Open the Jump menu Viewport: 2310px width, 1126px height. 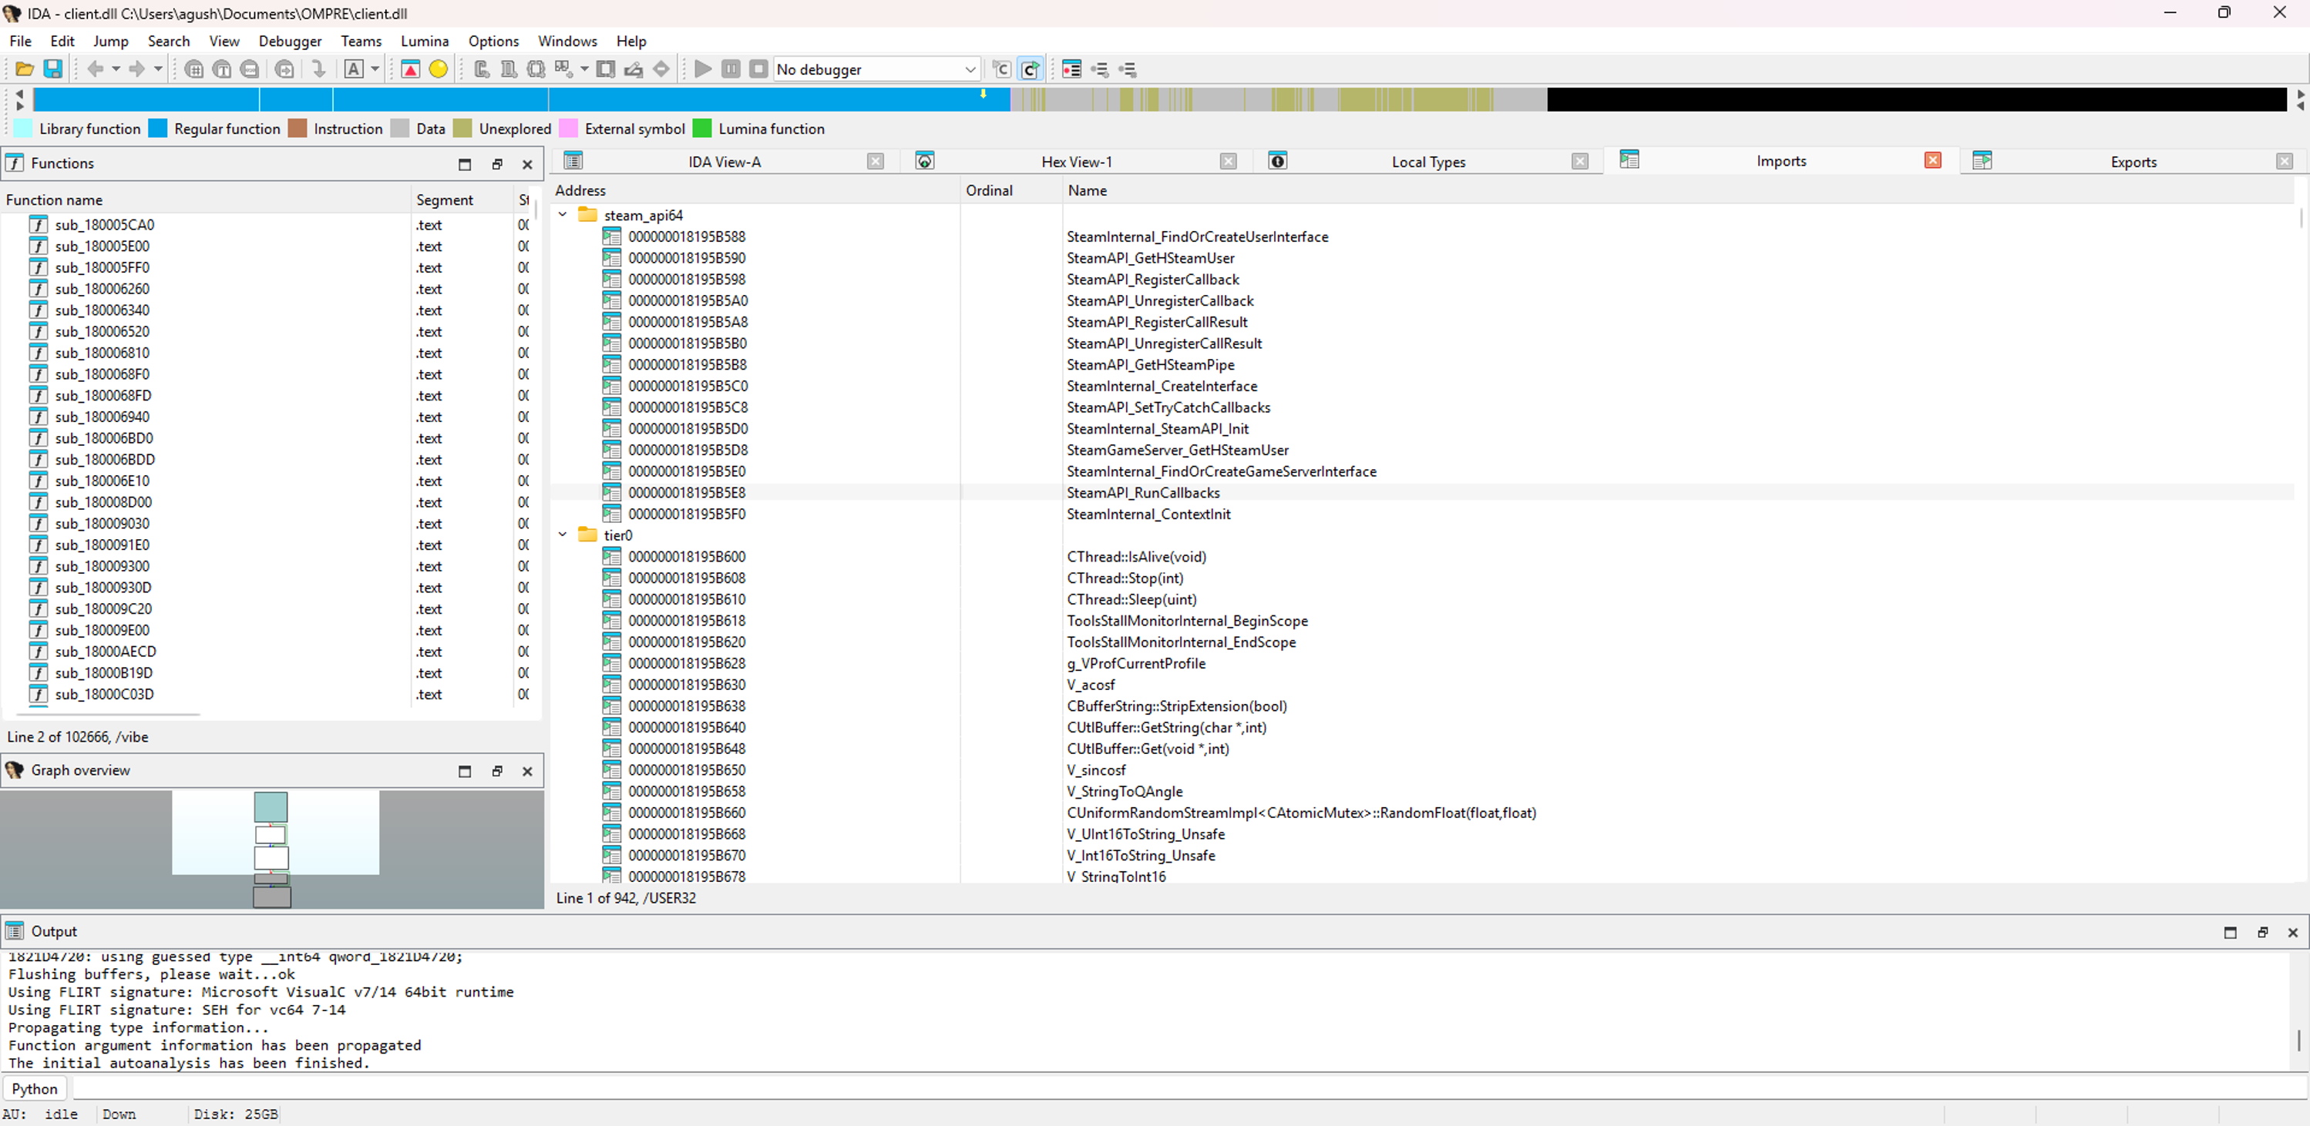(110, 42)
